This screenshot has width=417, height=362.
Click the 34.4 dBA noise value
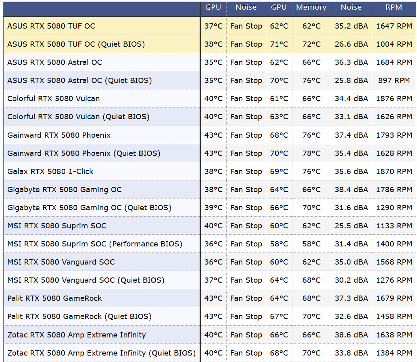click(x=351, y=99)
